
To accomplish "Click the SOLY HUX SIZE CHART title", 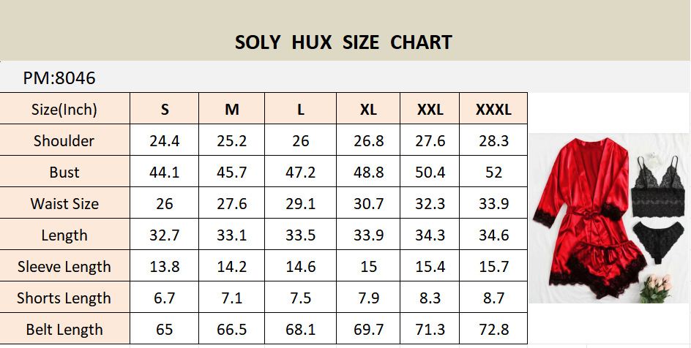I will coord(343,42).
